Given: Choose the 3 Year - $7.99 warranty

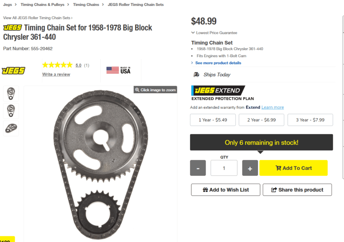Looking at the screenshot, I should (x=310, y=120).
